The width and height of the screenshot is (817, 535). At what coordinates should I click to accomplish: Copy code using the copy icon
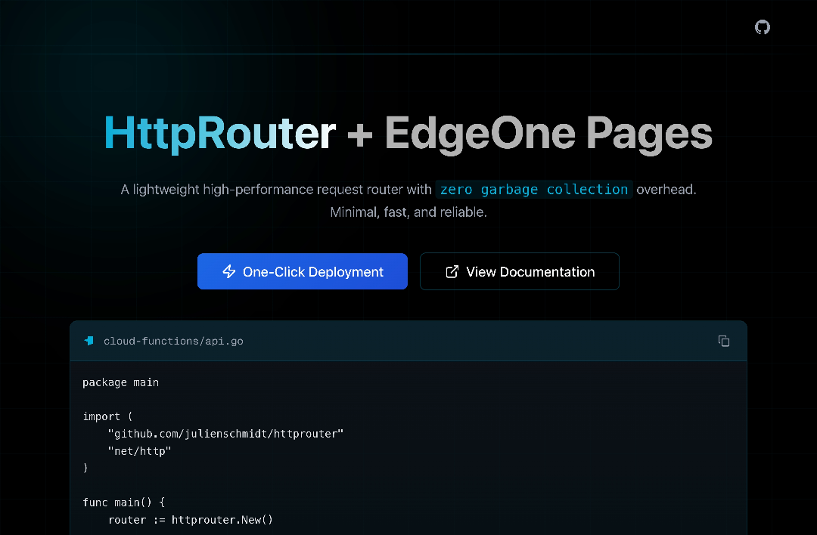(723, 341)
